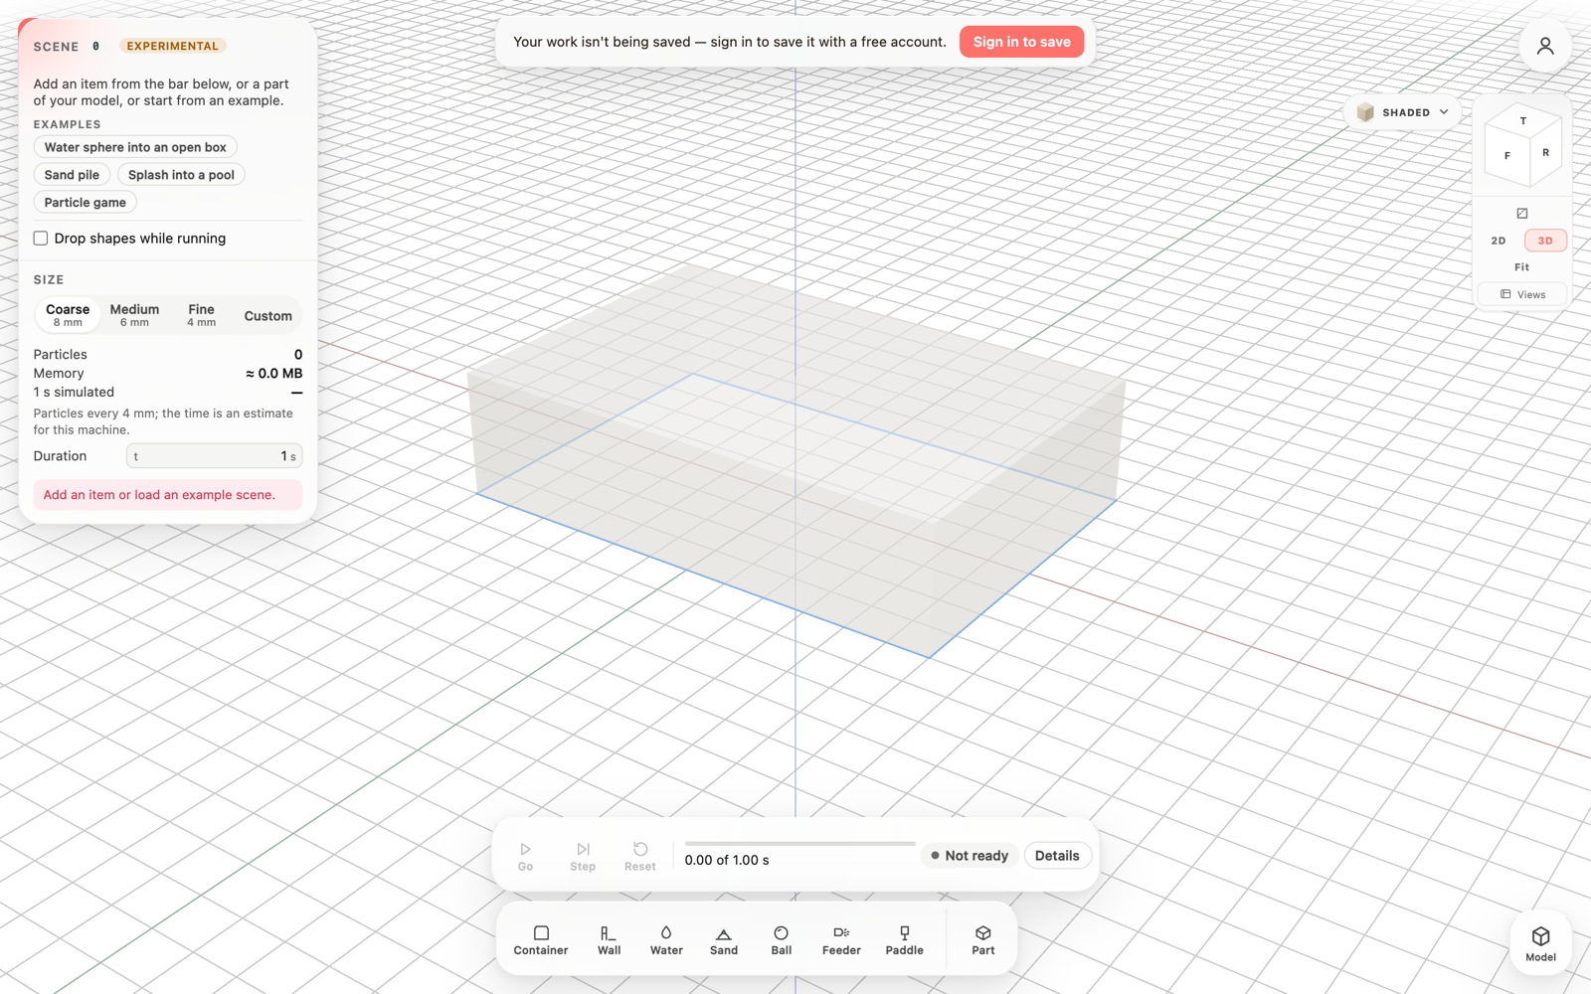Add a Water item

pos(666,939)
